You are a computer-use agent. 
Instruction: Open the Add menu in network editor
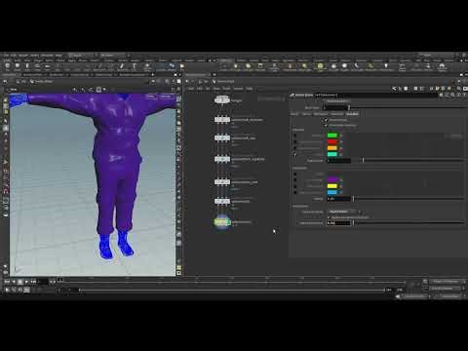click(x=191, y=89)
